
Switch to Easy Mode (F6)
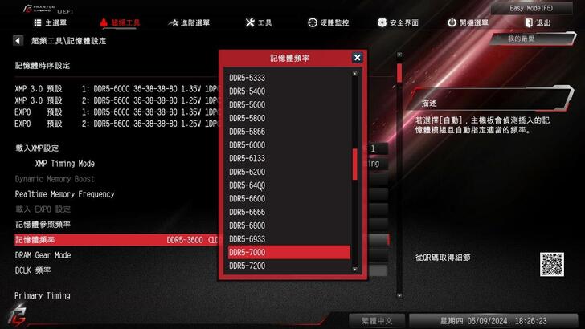(x=531, y=8)
